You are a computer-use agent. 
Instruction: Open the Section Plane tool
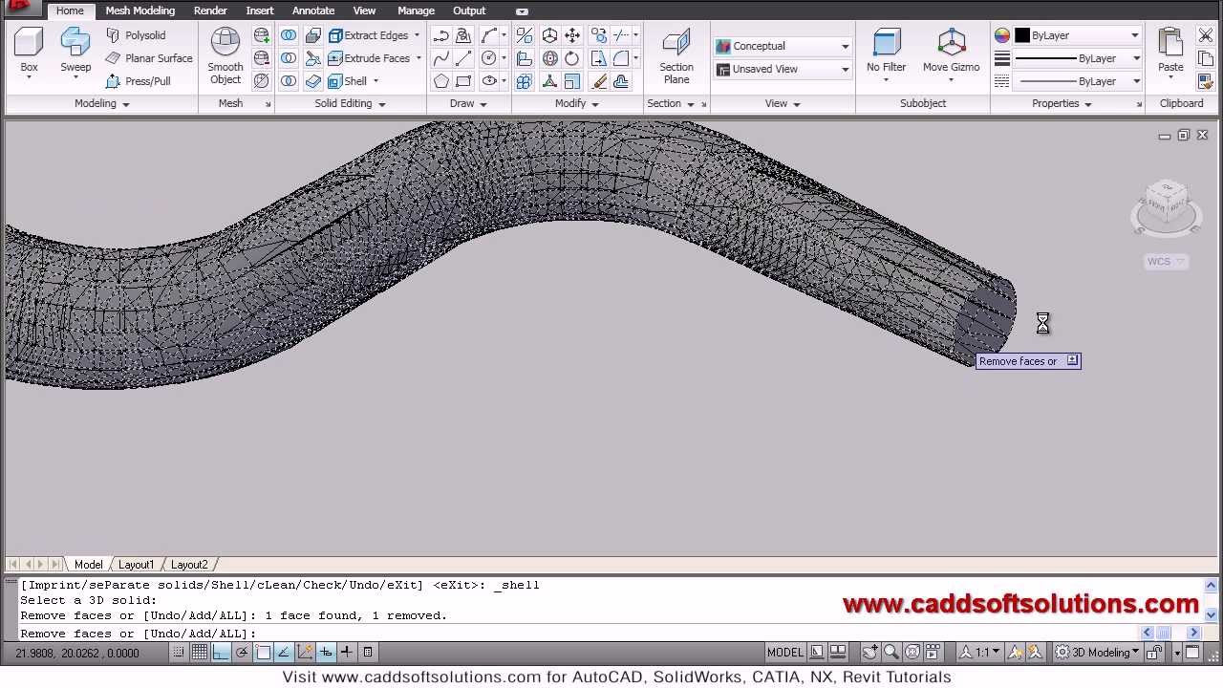tap(676, 55)
